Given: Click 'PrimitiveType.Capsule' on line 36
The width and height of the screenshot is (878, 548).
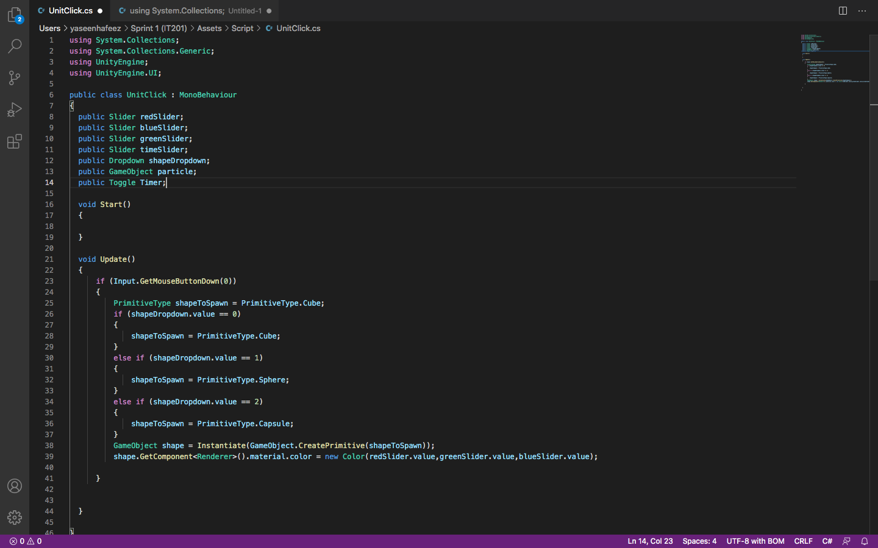Looking at the screenshot, I should coord(243,424).
